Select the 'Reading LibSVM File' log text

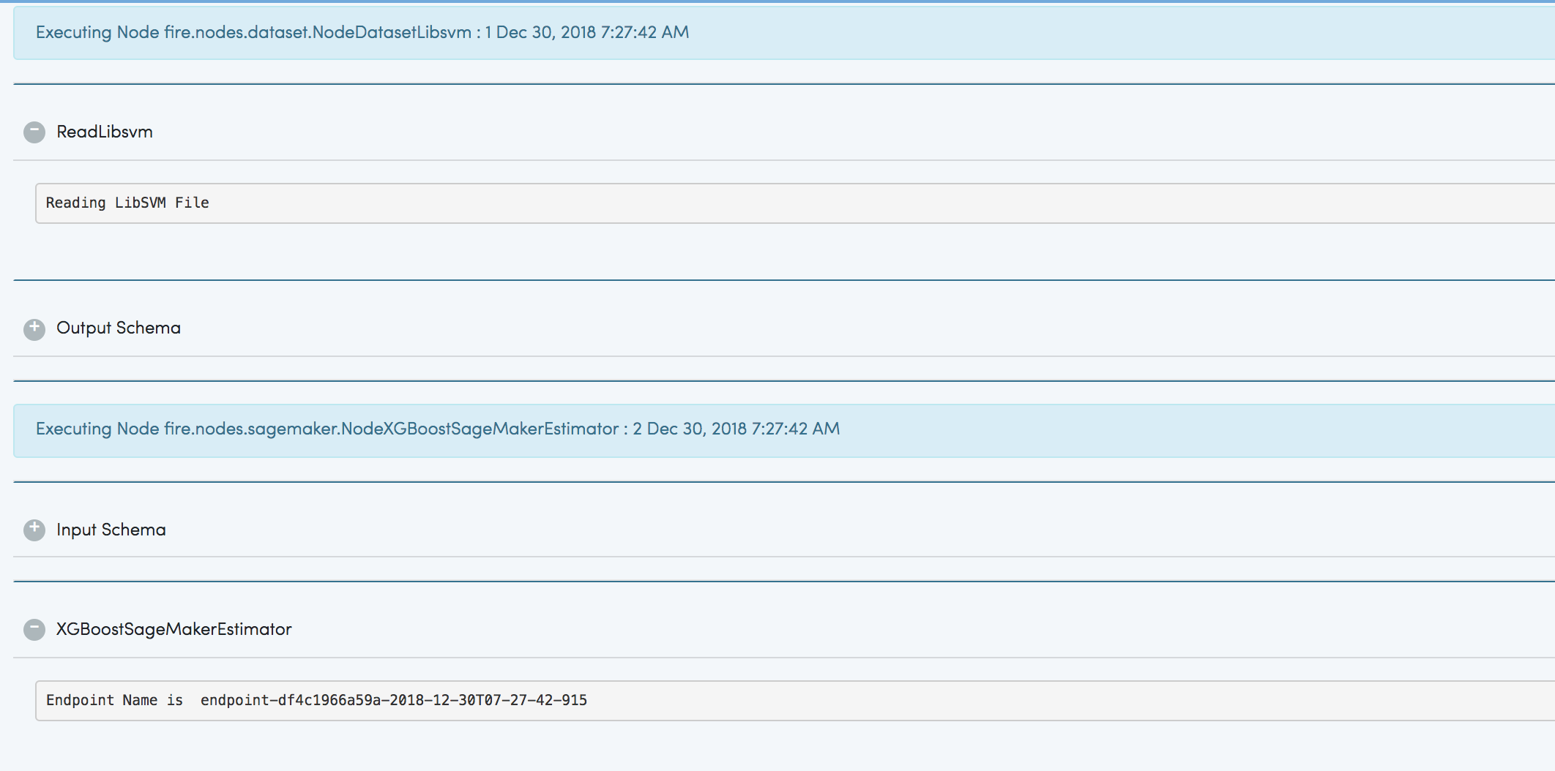pos(127,203)
